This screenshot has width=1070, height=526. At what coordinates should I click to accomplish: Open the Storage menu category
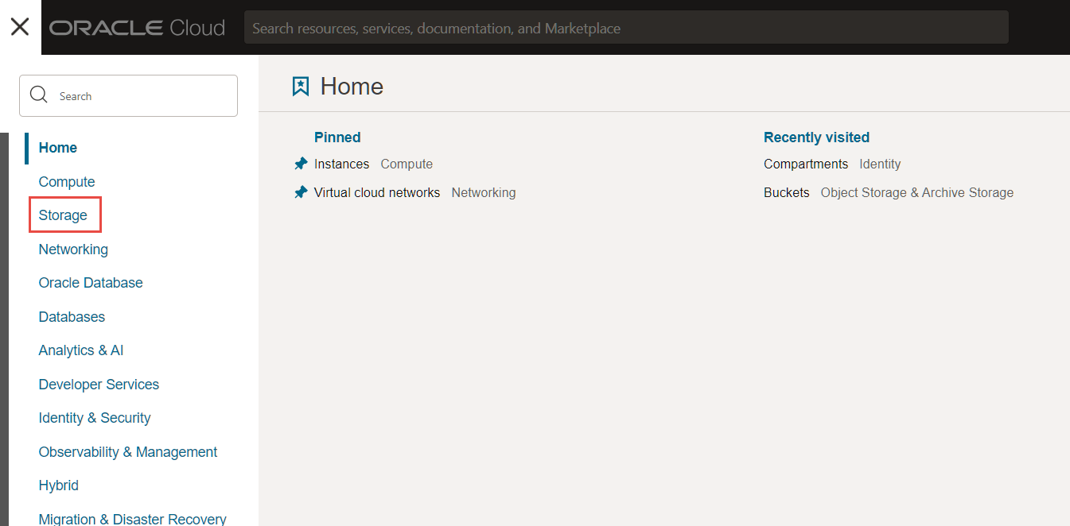coord(63,215)
